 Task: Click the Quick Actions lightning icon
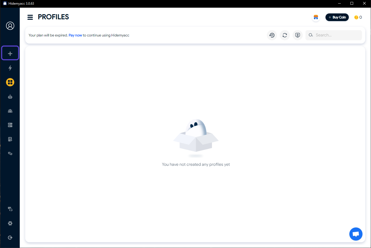[x=10, y=68]
